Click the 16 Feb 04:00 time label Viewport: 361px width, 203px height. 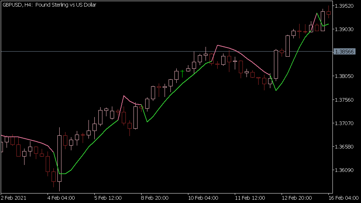pos(344,198)
